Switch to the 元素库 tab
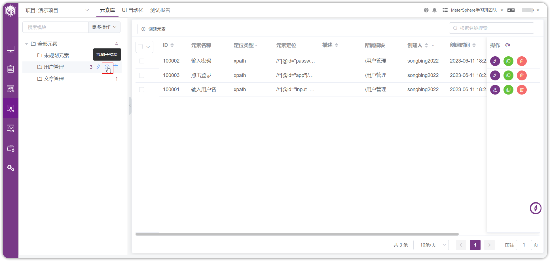The image size is (550, 261). click(x=107, y=10)
